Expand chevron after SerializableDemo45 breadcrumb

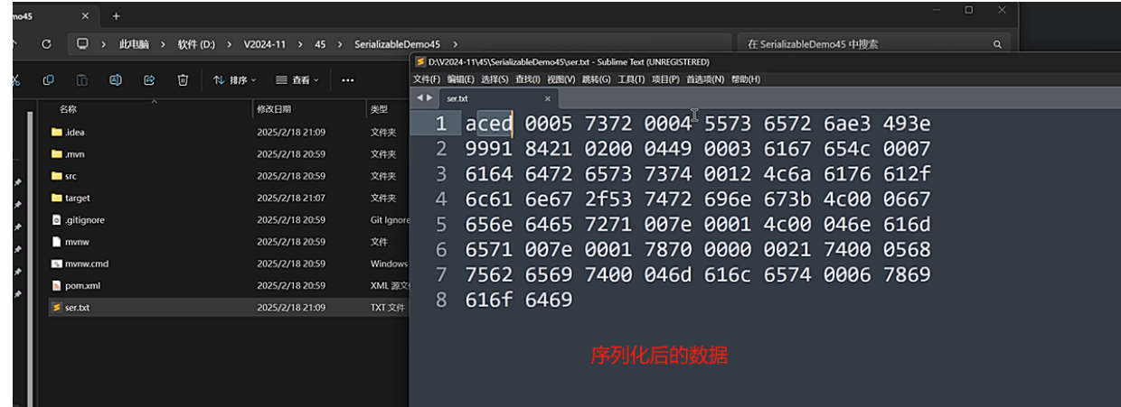click(455, 44)
